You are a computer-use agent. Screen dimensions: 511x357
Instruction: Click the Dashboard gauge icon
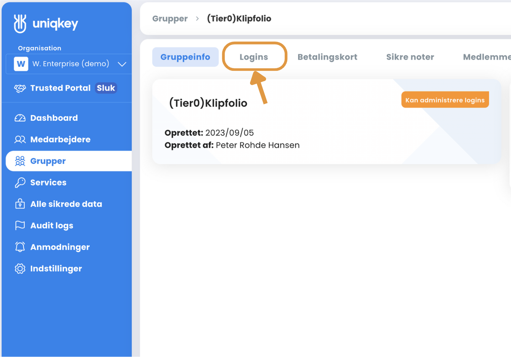20,118
